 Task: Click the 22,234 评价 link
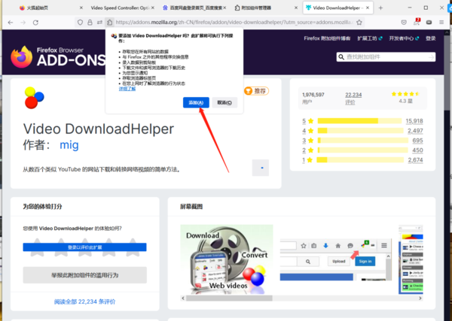point(353,98)
